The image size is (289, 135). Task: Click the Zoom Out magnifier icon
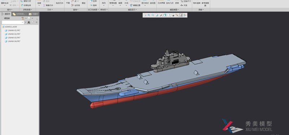pyautogui.click(x=152, y=15)
